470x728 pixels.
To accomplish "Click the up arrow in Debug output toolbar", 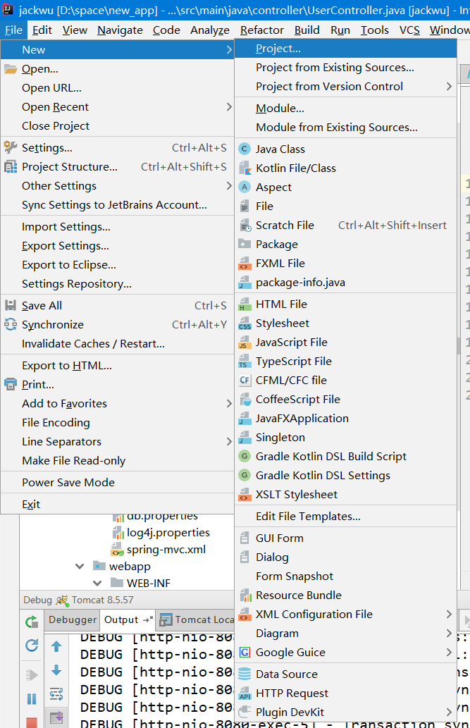I will click(x=56, y=646).
